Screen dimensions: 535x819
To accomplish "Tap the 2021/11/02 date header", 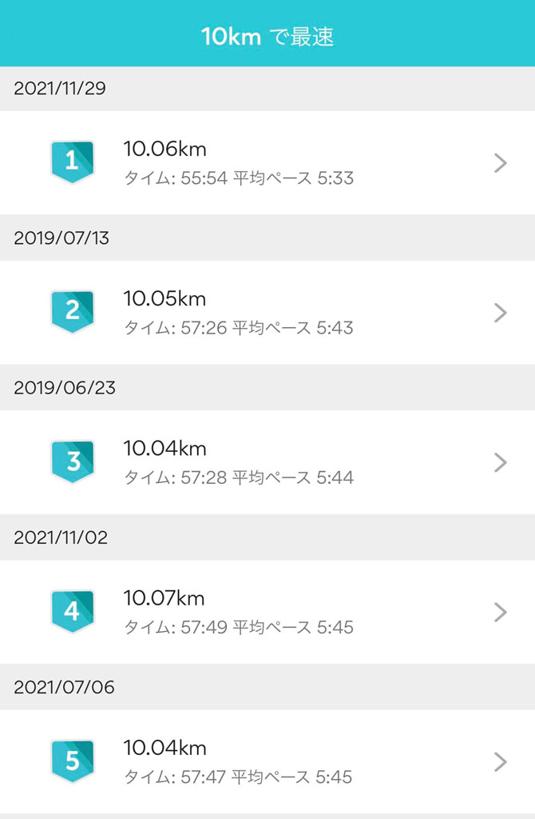I will click(61, 537).
